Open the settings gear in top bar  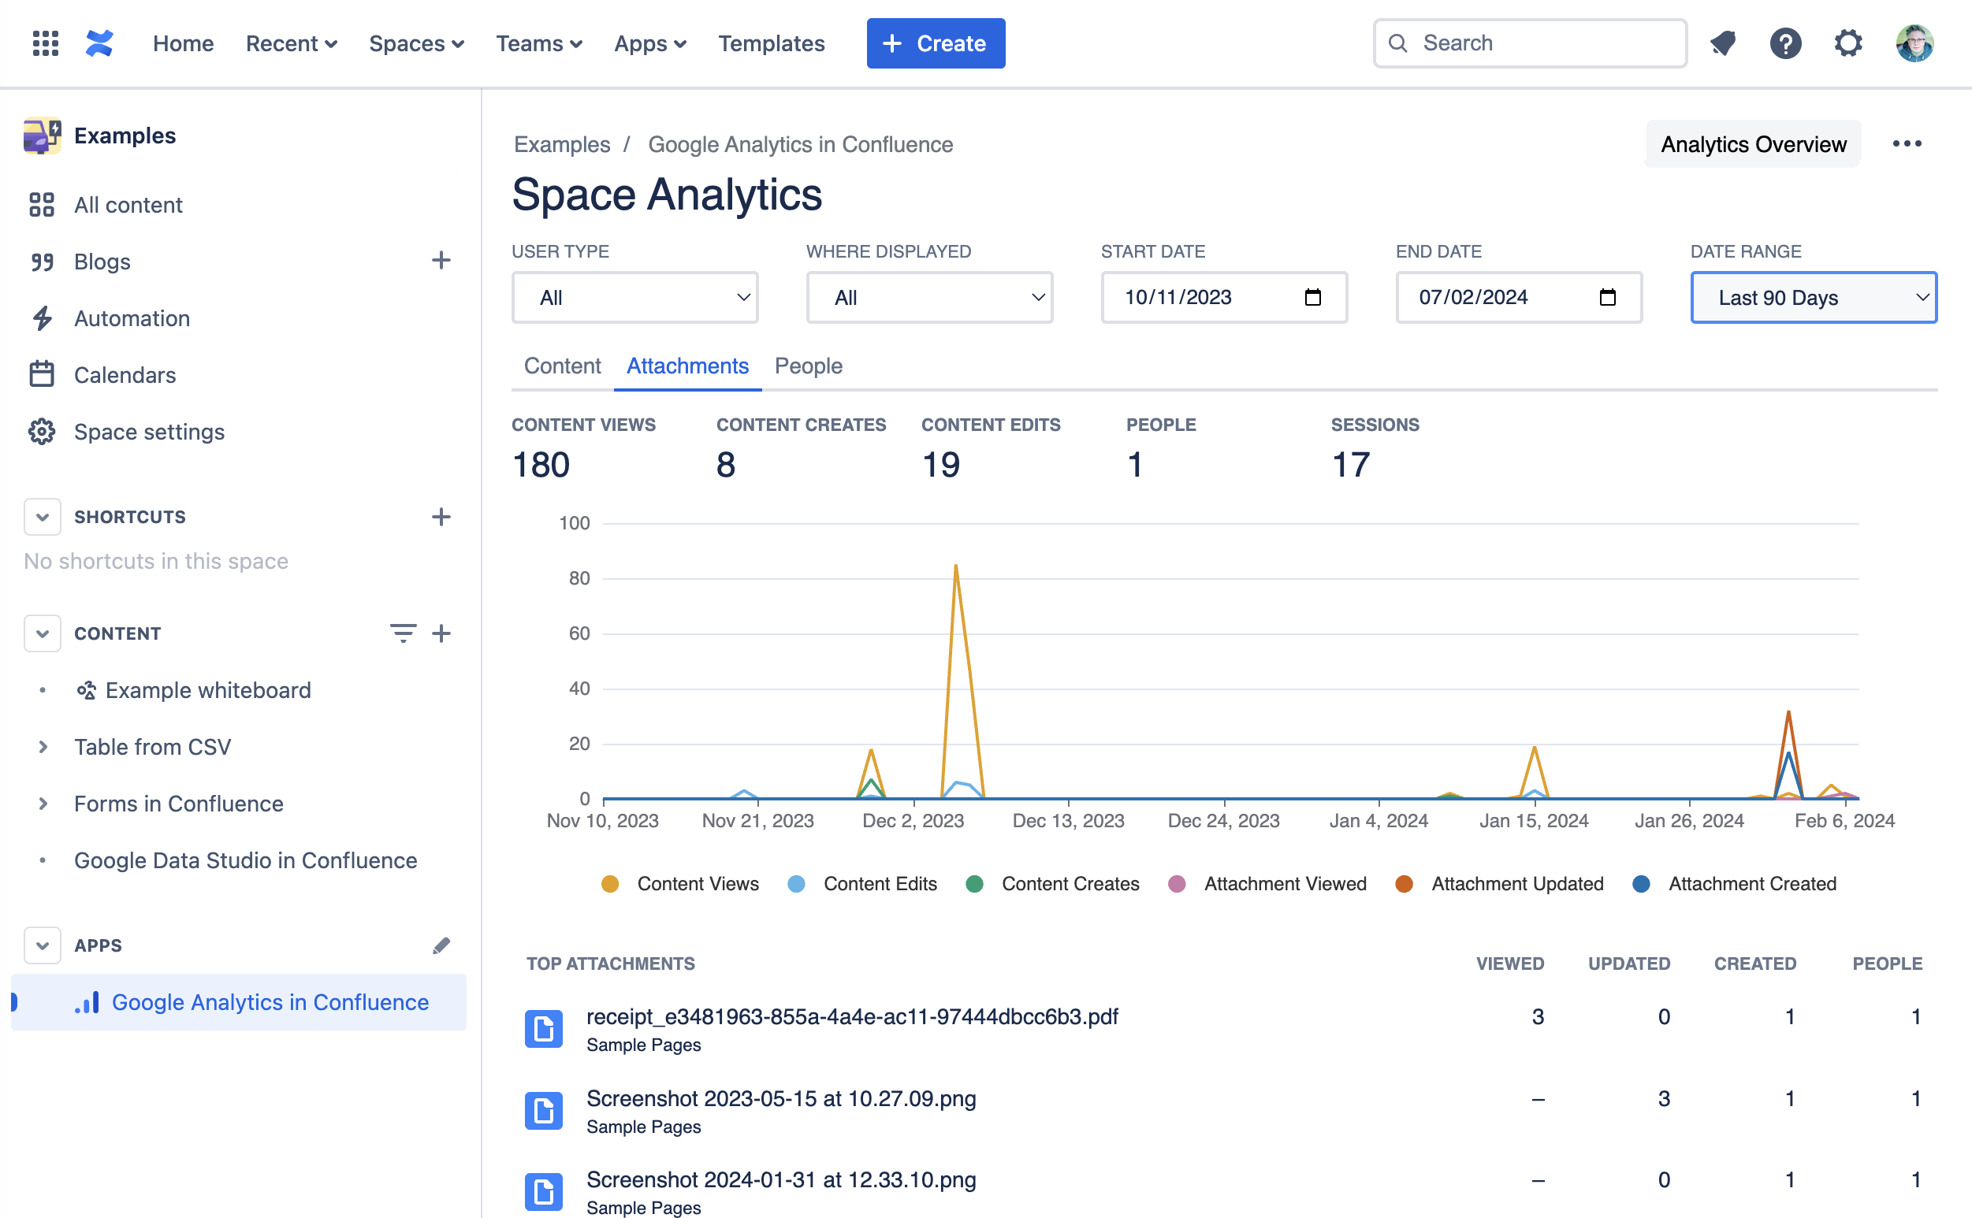(1848, 43)
